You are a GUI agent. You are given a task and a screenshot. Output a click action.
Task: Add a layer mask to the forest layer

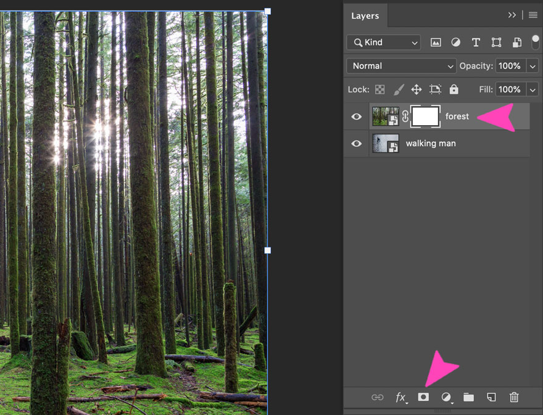[x=423, y=397]
